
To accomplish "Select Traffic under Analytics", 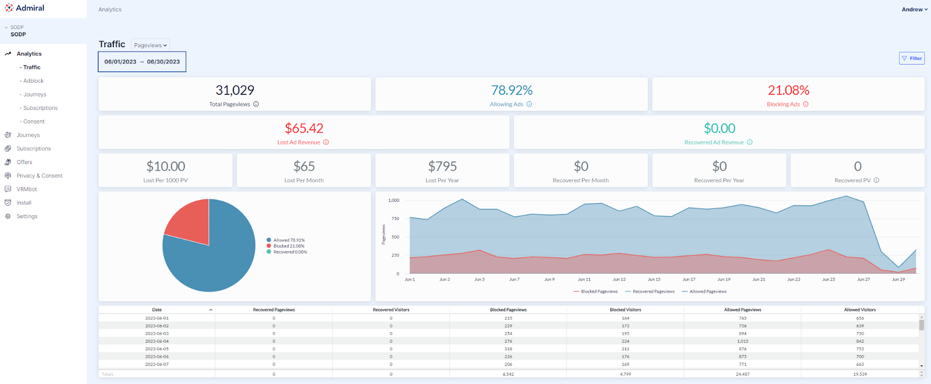I will 30,67.
